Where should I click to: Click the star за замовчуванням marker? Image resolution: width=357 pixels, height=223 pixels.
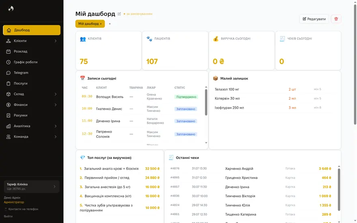pyautogui.click(x=124, y=14)
